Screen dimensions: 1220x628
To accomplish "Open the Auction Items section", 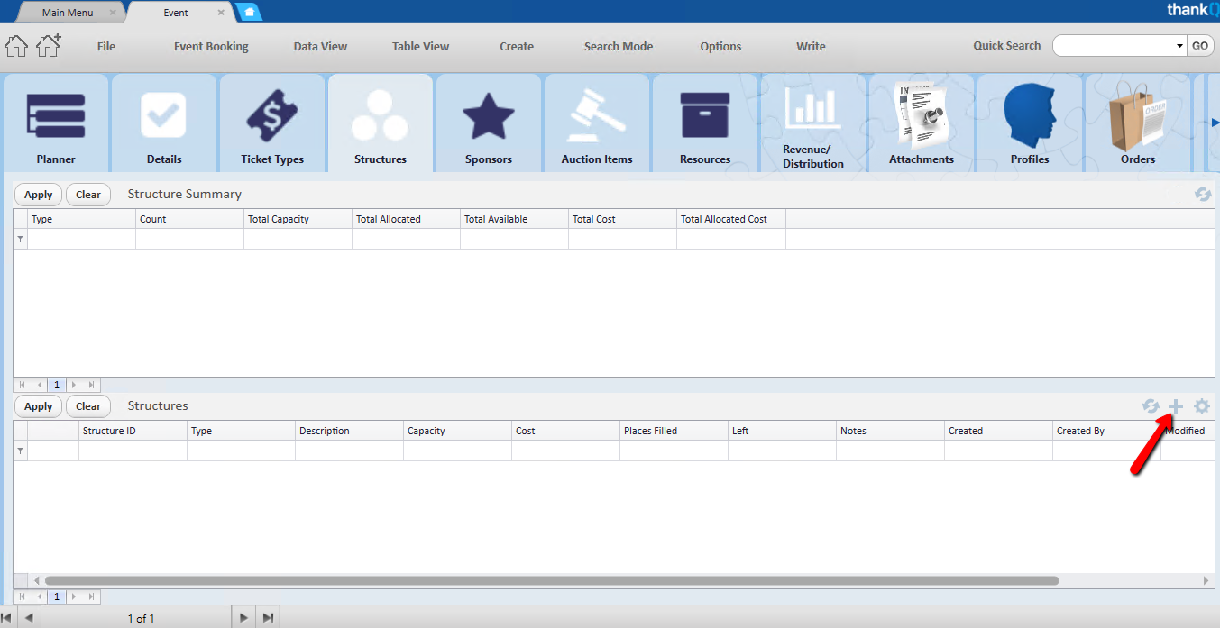I will tap(597, 123).
